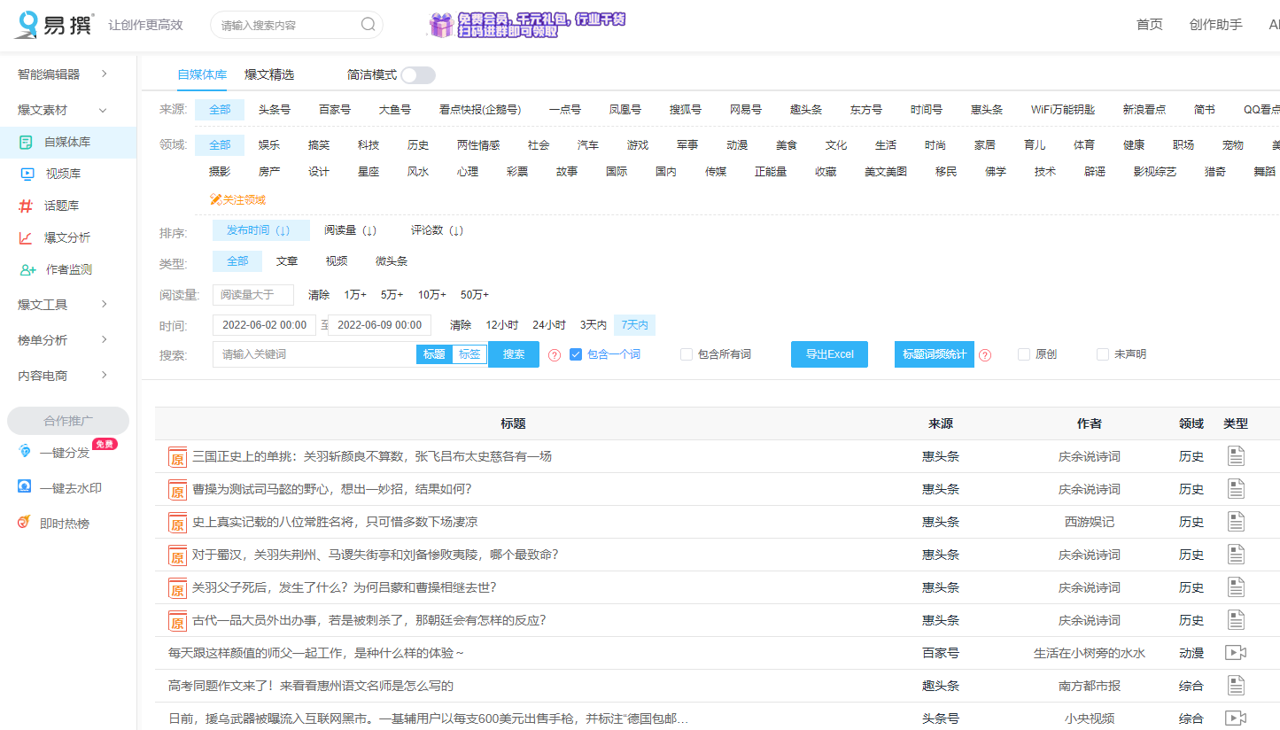Click 原 badge on 关羽父子死后 row
The height and width of the screenshot is (730, 1280).
pos(177,588)
